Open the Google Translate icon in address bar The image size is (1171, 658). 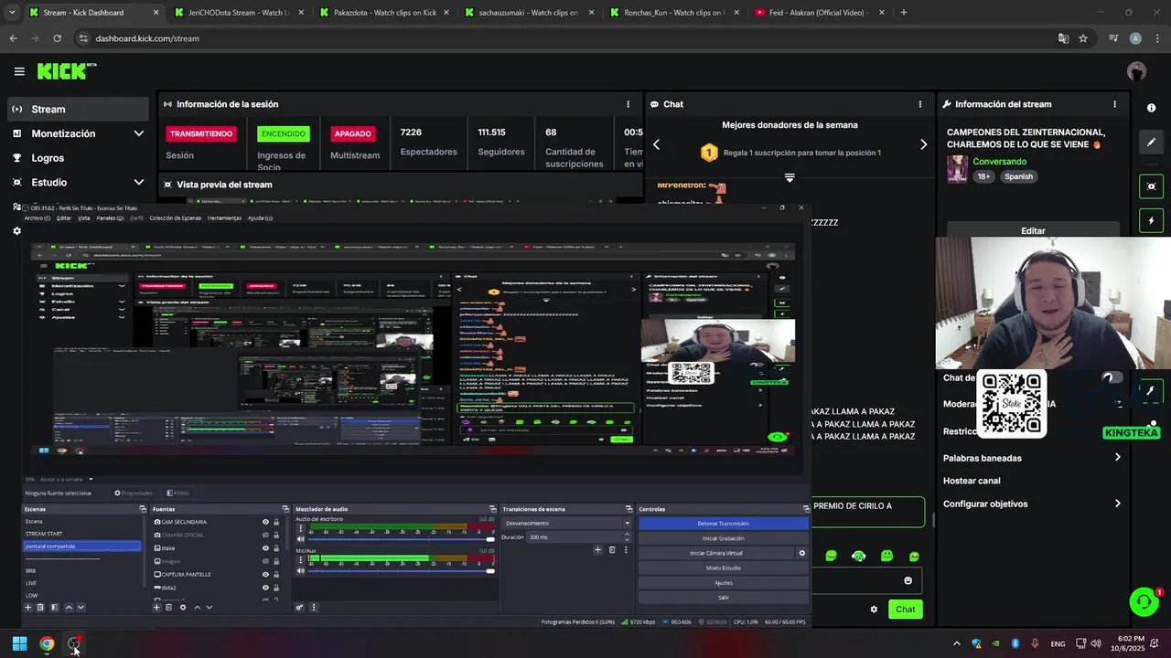click(1063, 38)
